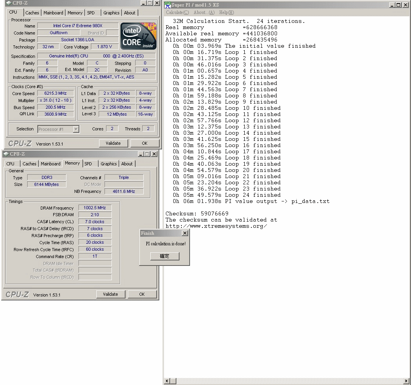Click the Row Refresh Cycle Time 60 clocks

point(95,249)
